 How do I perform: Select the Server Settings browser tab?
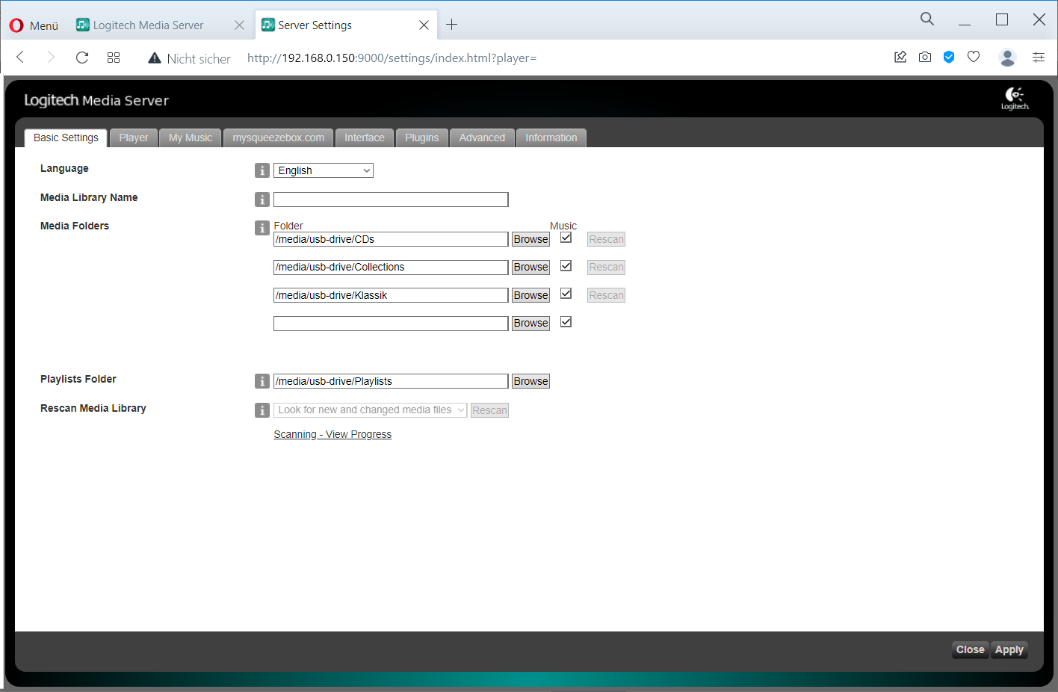(345, 25)
